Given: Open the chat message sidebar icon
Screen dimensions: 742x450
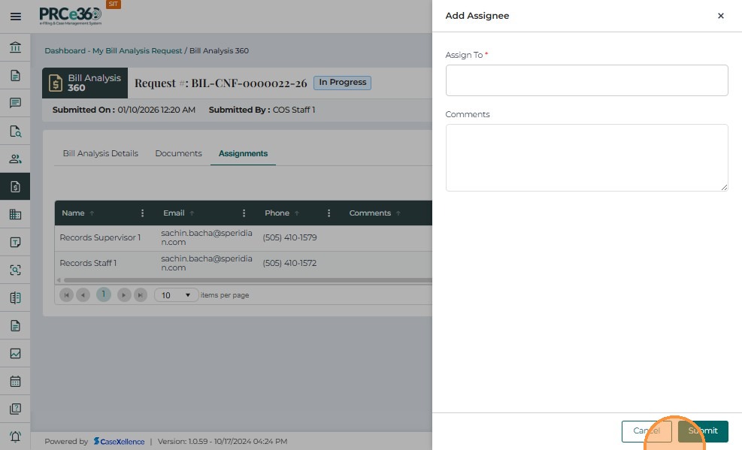Looking at the screenshot, I should pos(15,103).
